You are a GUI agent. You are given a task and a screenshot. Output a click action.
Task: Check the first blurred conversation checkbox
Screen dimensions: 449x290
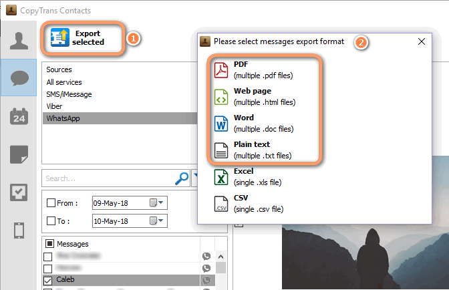point(48,257)
